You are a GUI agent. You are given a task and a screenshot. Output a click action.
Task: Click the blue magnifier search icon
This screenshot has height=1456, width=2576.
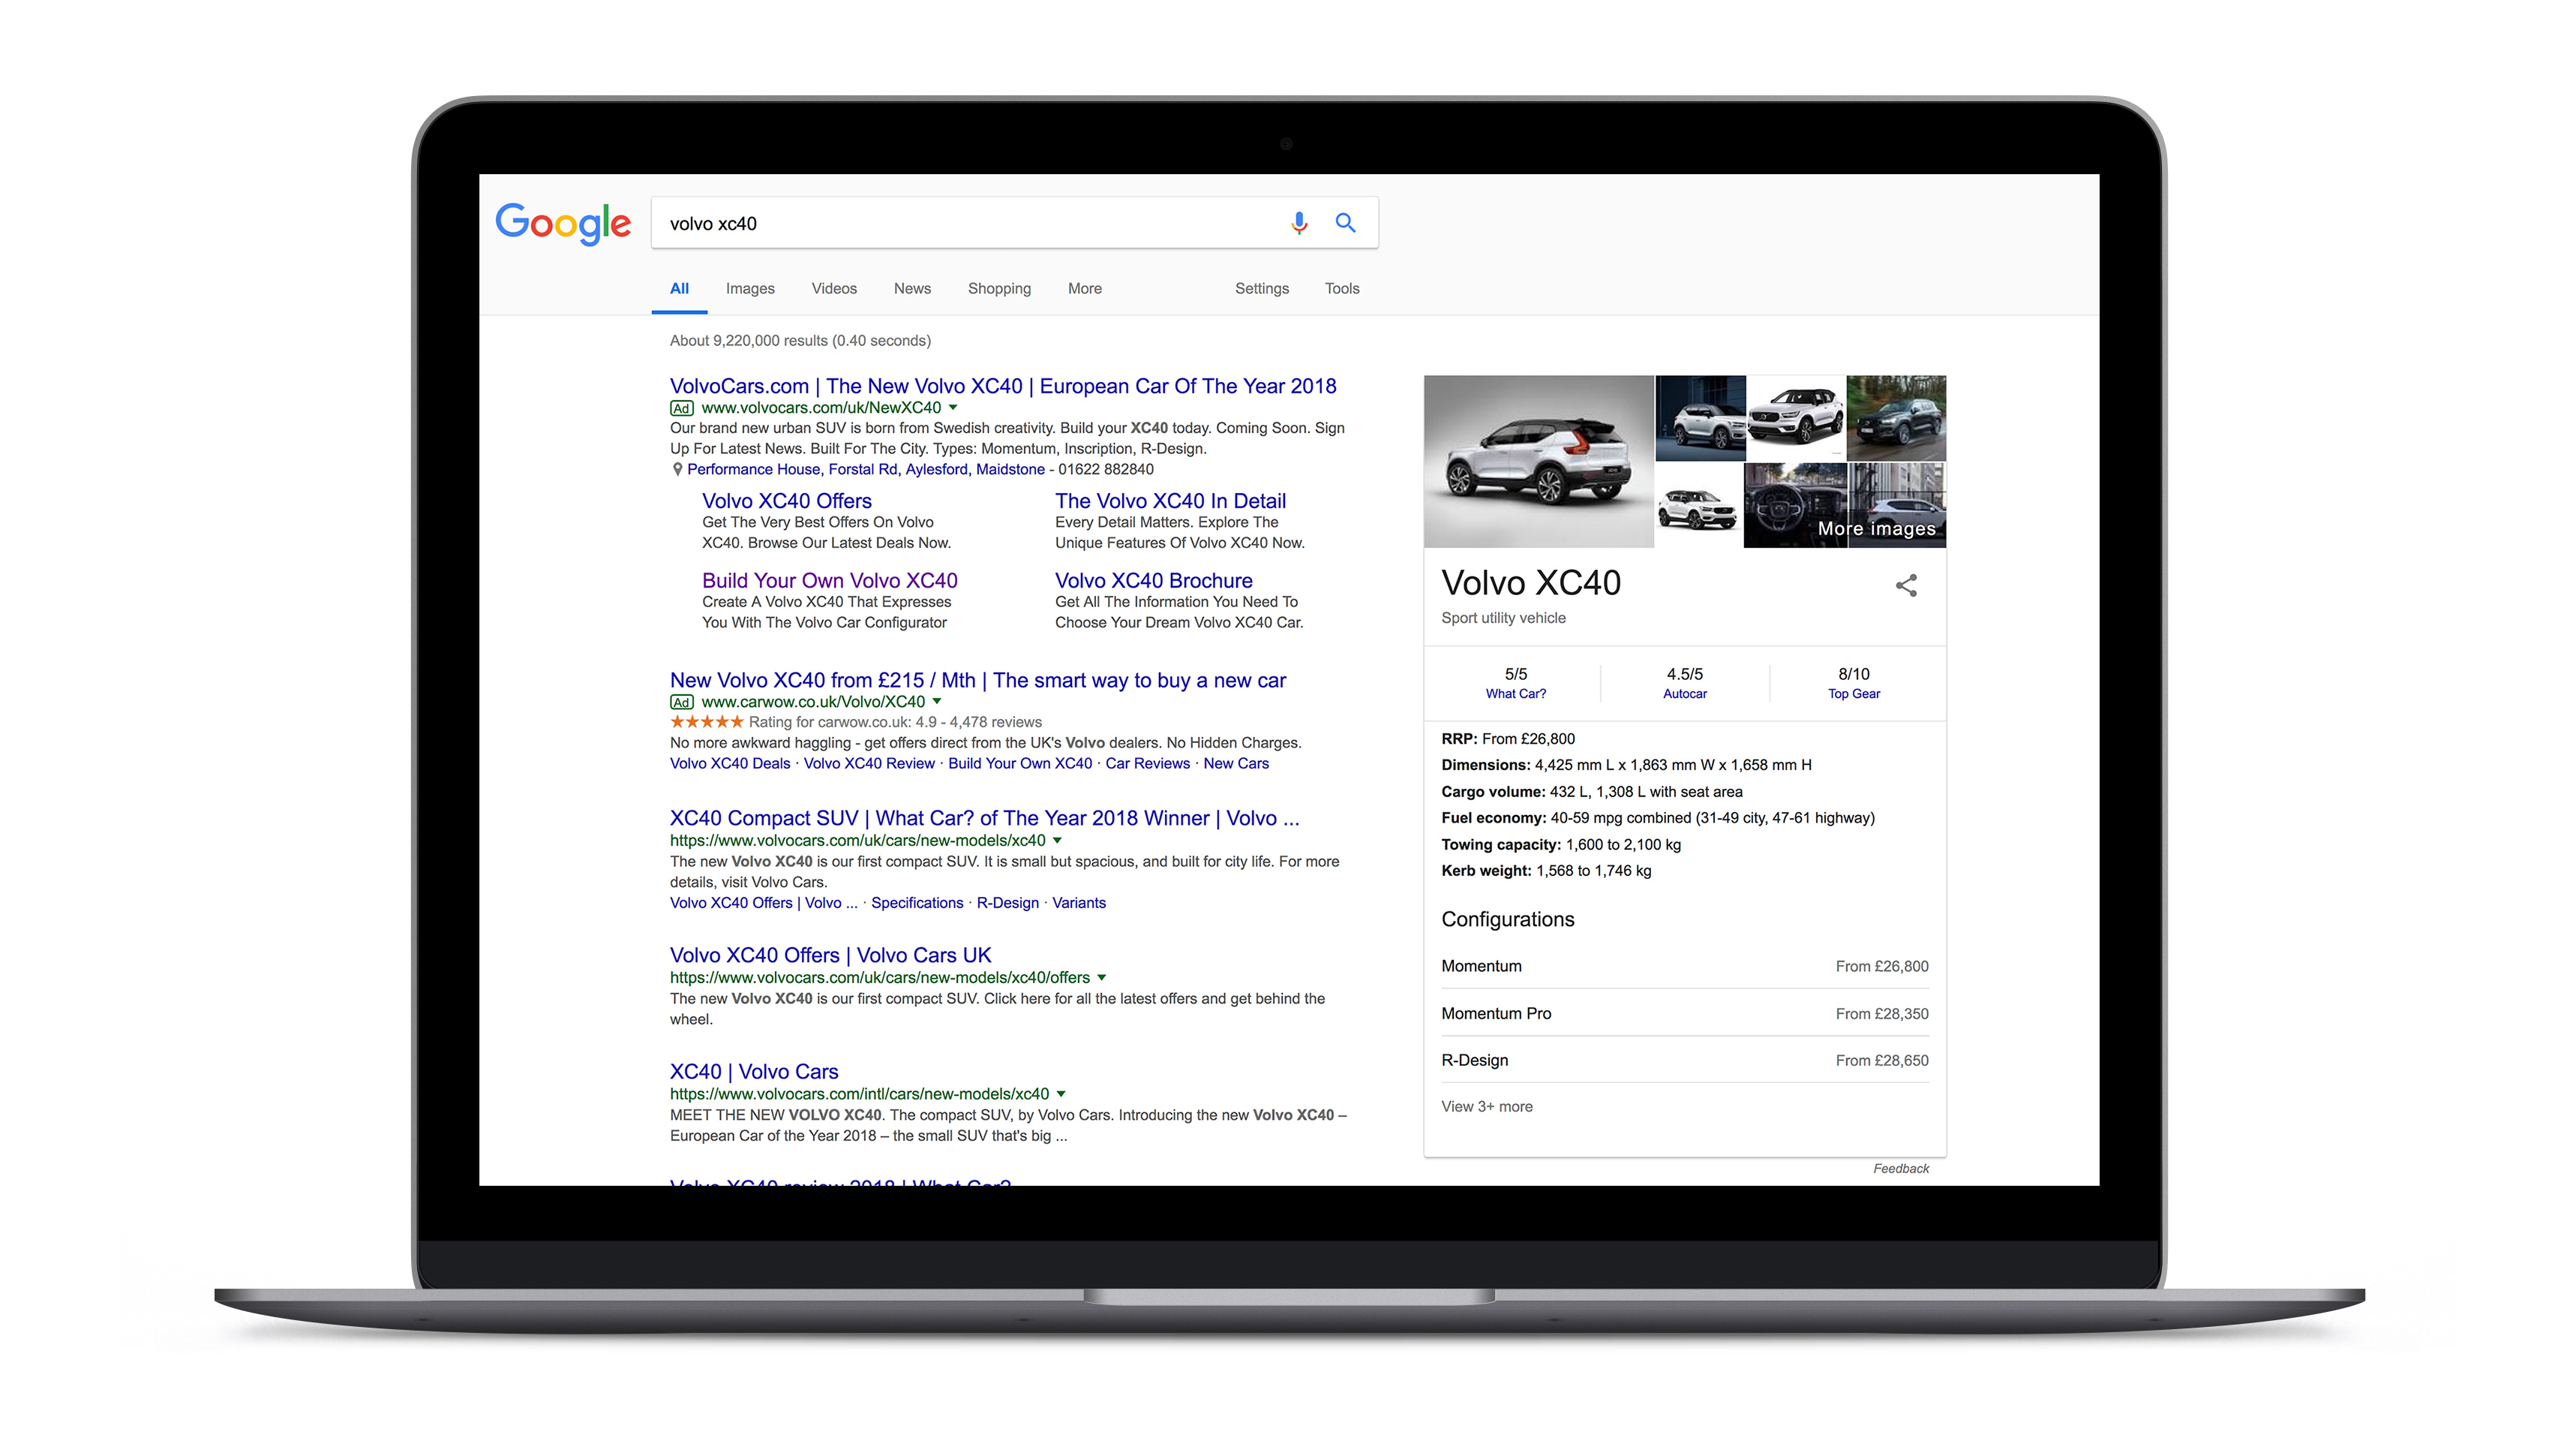(1345, 222)
